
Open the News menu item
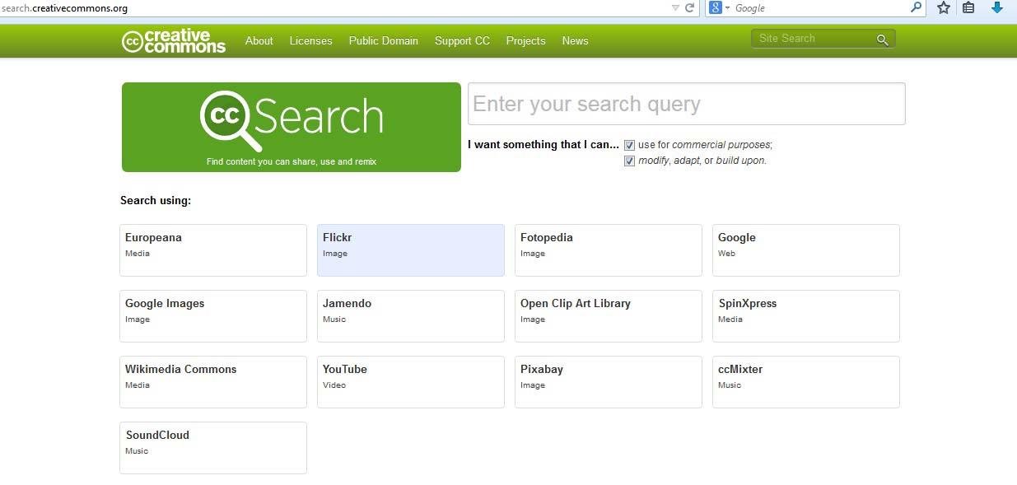point(576,40)
